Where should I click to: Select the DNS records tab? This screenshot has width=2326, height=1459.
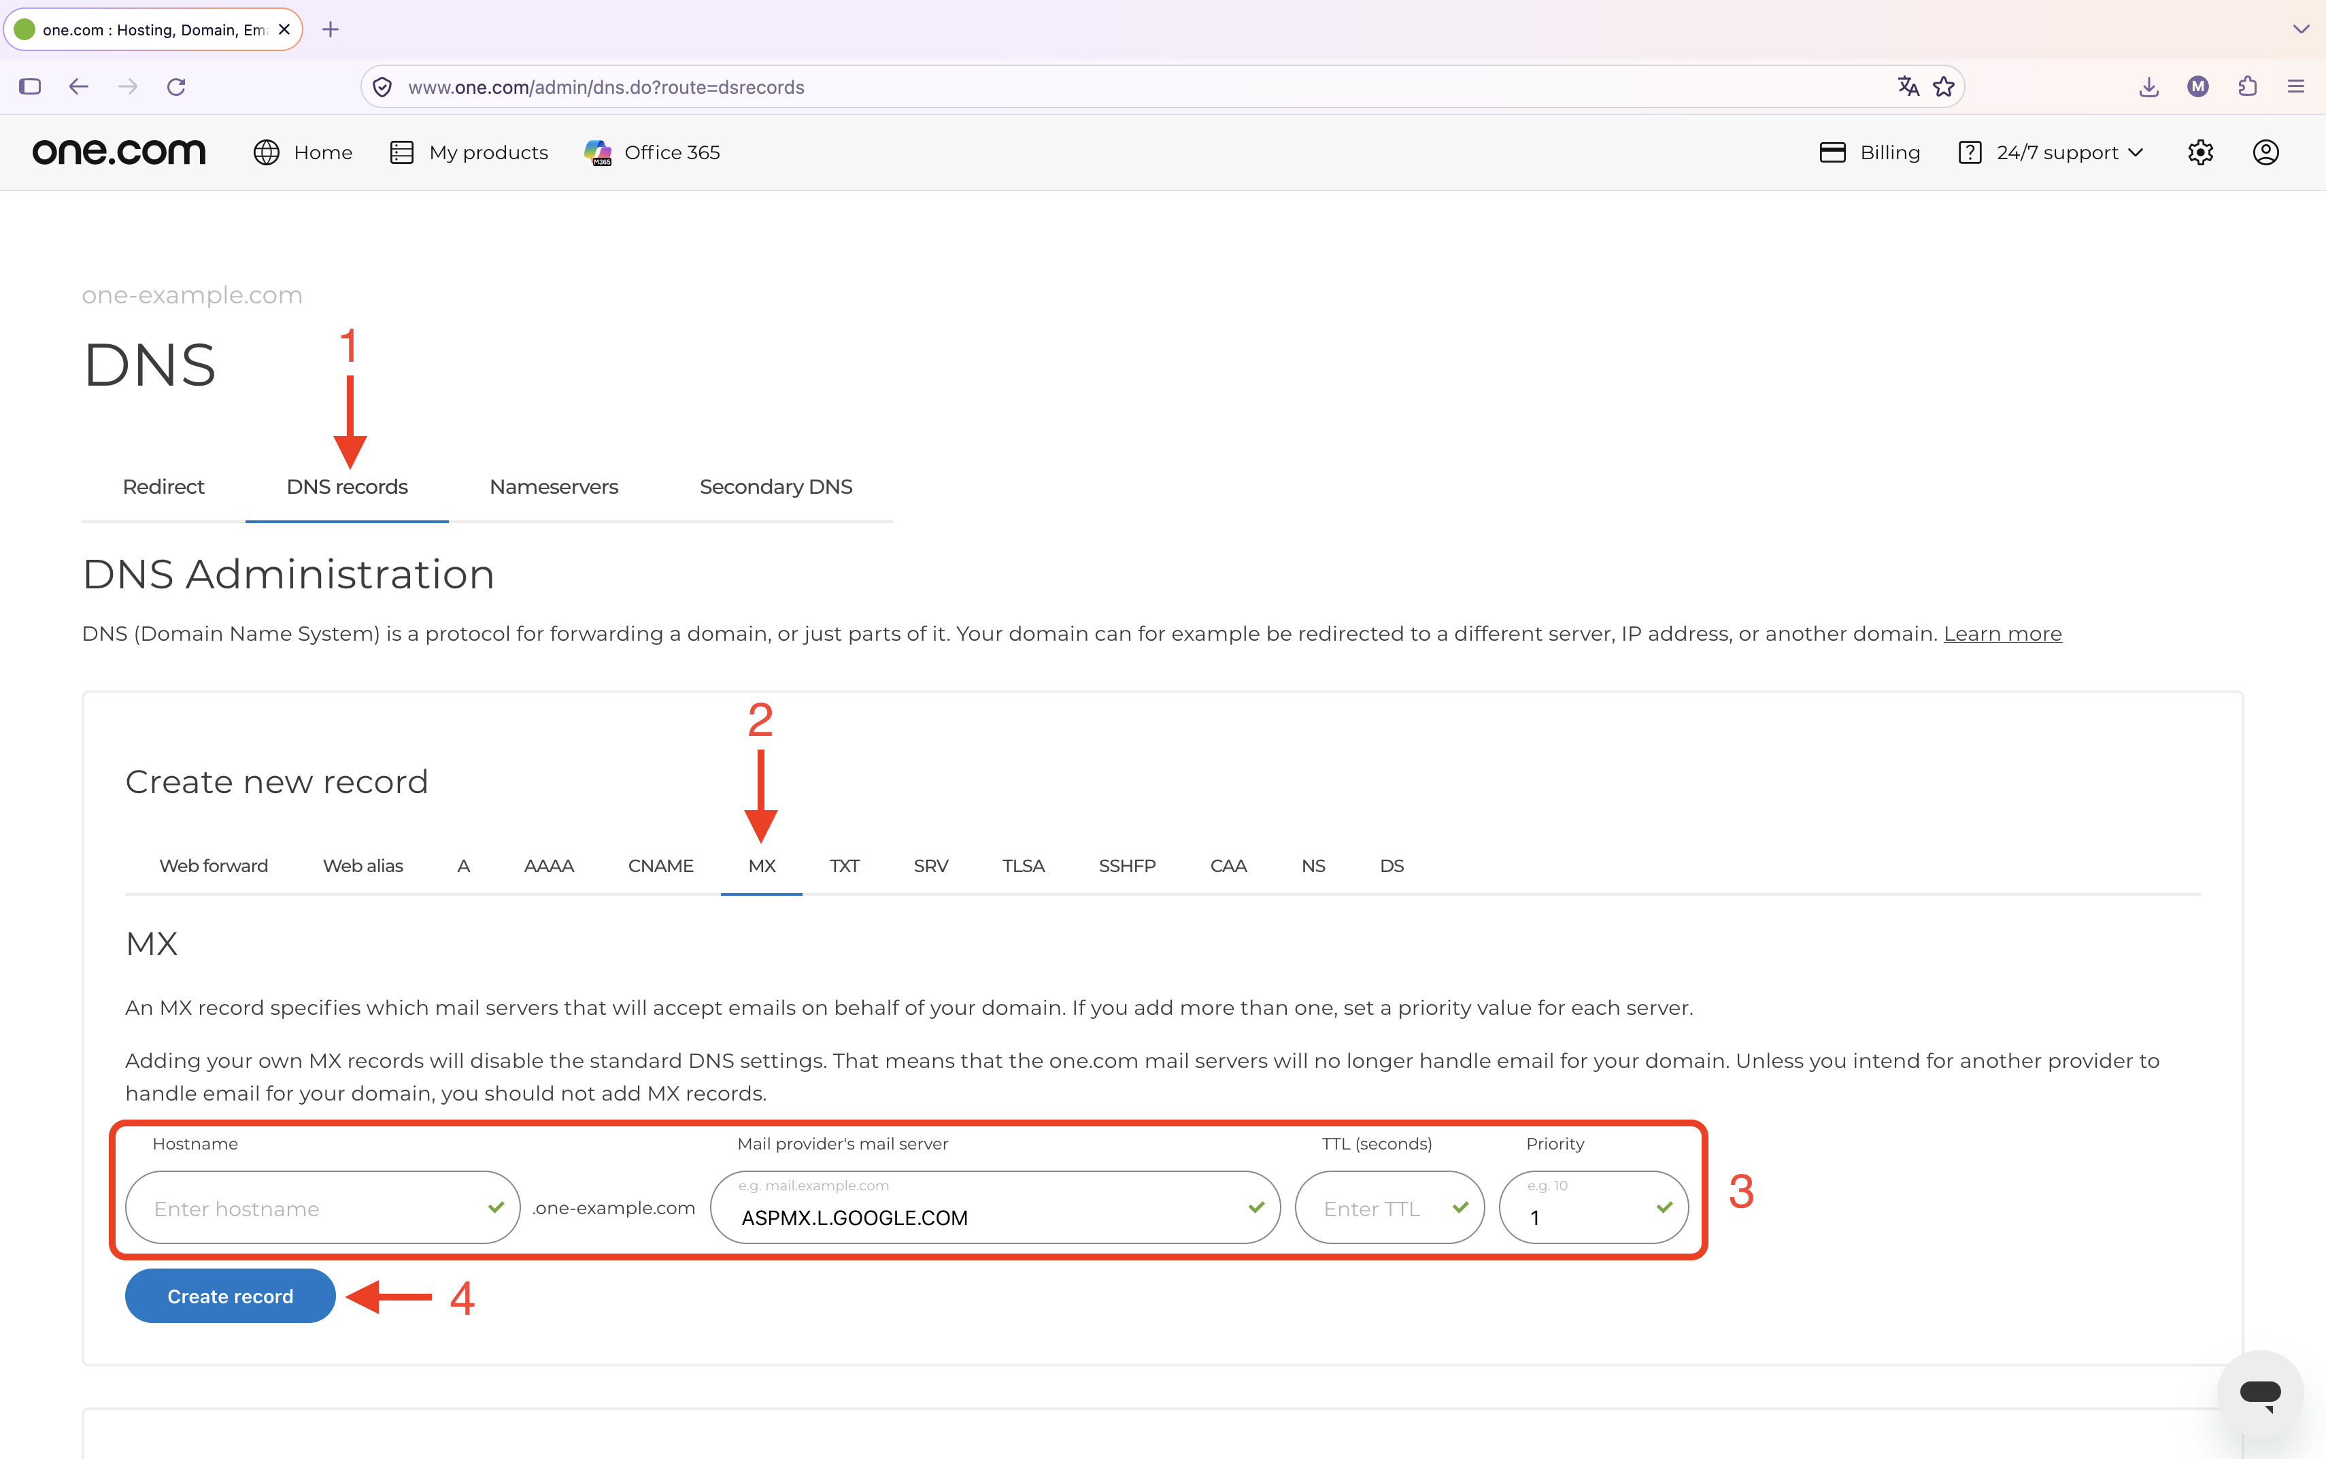[x=348, y=486]
